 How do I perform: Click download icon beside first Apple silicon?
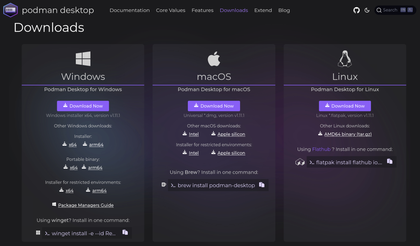click(213, 133)
